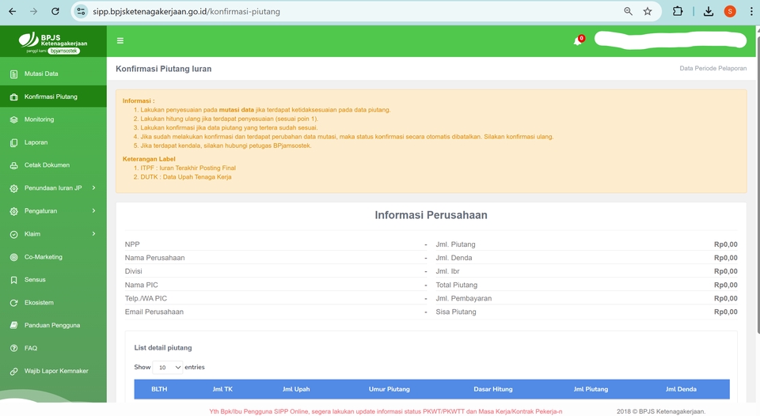Sort by Jml Denda column header

[681, 389]
